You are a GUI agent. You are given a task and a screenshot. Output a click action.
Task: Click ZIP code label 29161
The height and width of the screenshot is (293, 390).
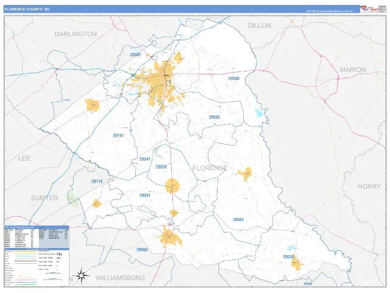coord(118,136)
